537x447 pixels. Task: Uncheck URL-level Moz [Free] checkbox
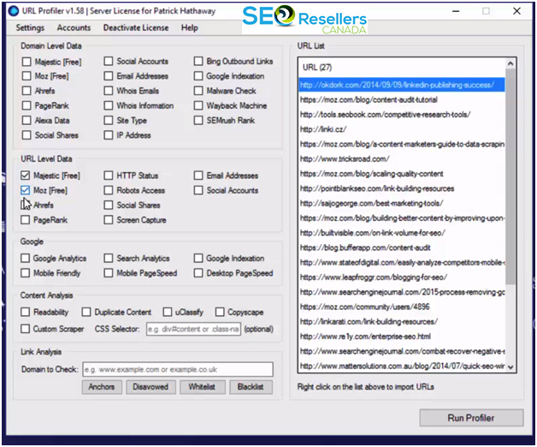25,190
